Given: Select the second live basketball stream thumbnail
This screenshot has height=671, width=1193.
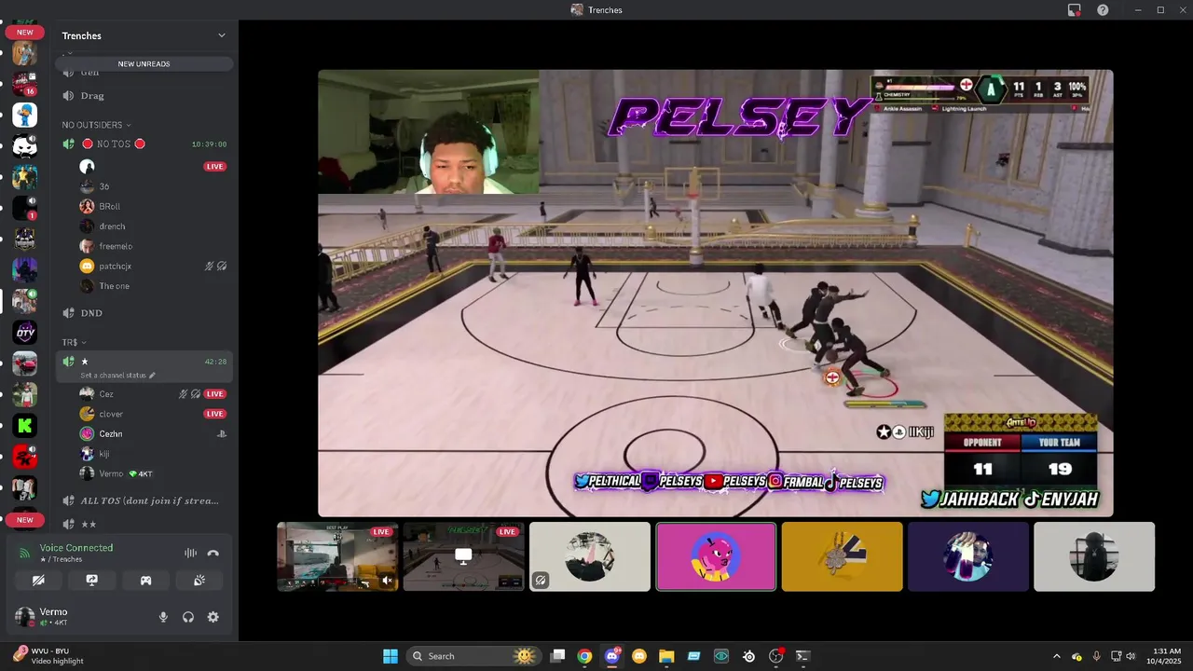Looking at the screenshot, I should click(x=463, y=556).
